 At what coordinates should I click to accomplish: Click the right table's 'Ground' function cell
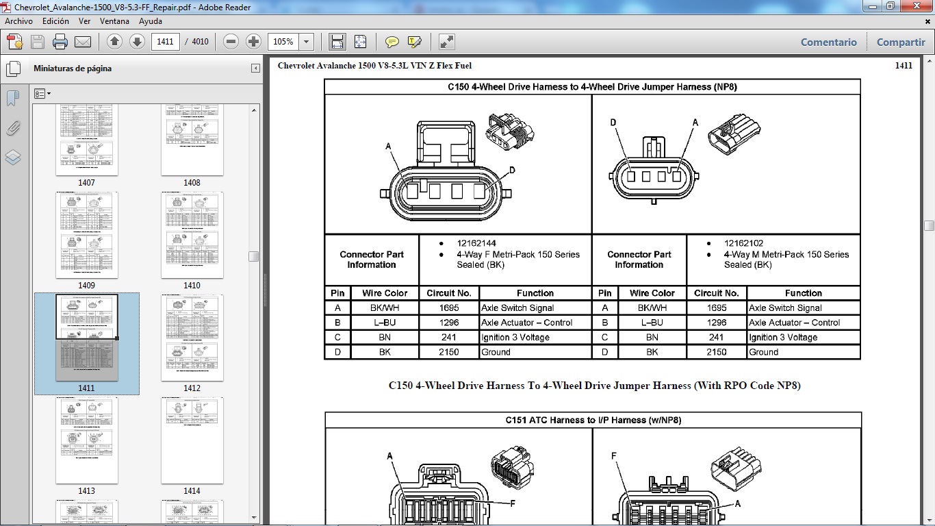[x=803, y=352]
